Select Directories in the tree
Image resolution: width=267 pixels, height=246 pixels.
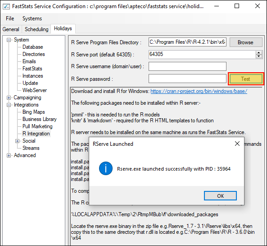[34, 54]
